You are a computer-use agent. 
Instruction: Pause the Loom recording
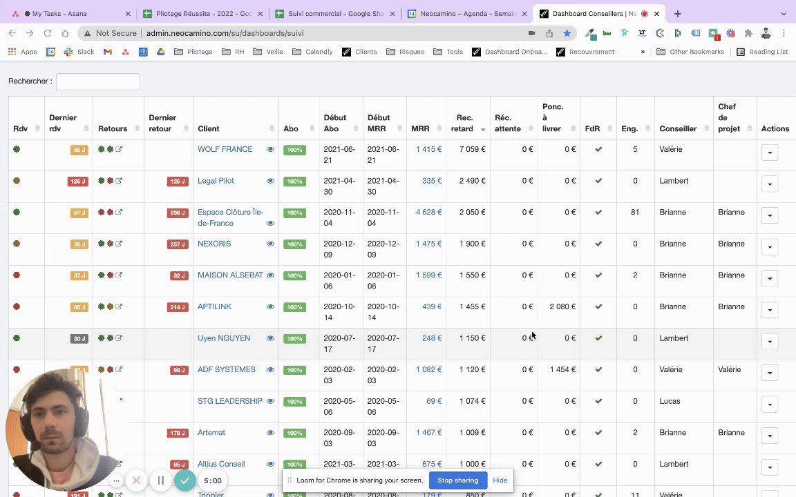[x=161, y=480]
